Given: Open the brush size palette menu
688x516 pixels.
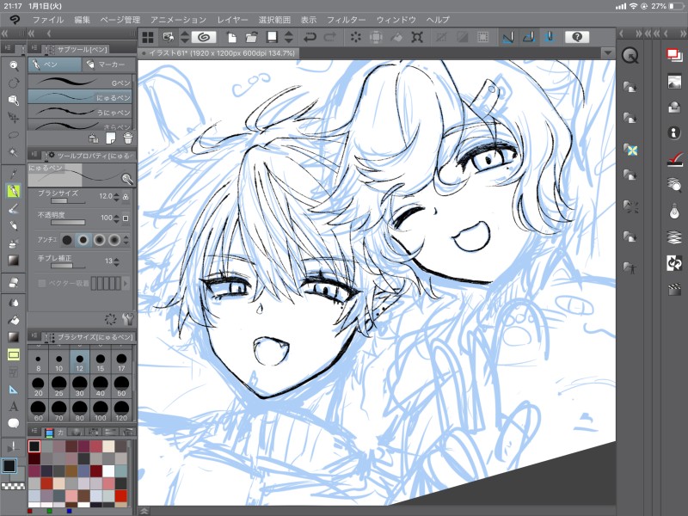Looking at the screenshot, I should [34, 336].
